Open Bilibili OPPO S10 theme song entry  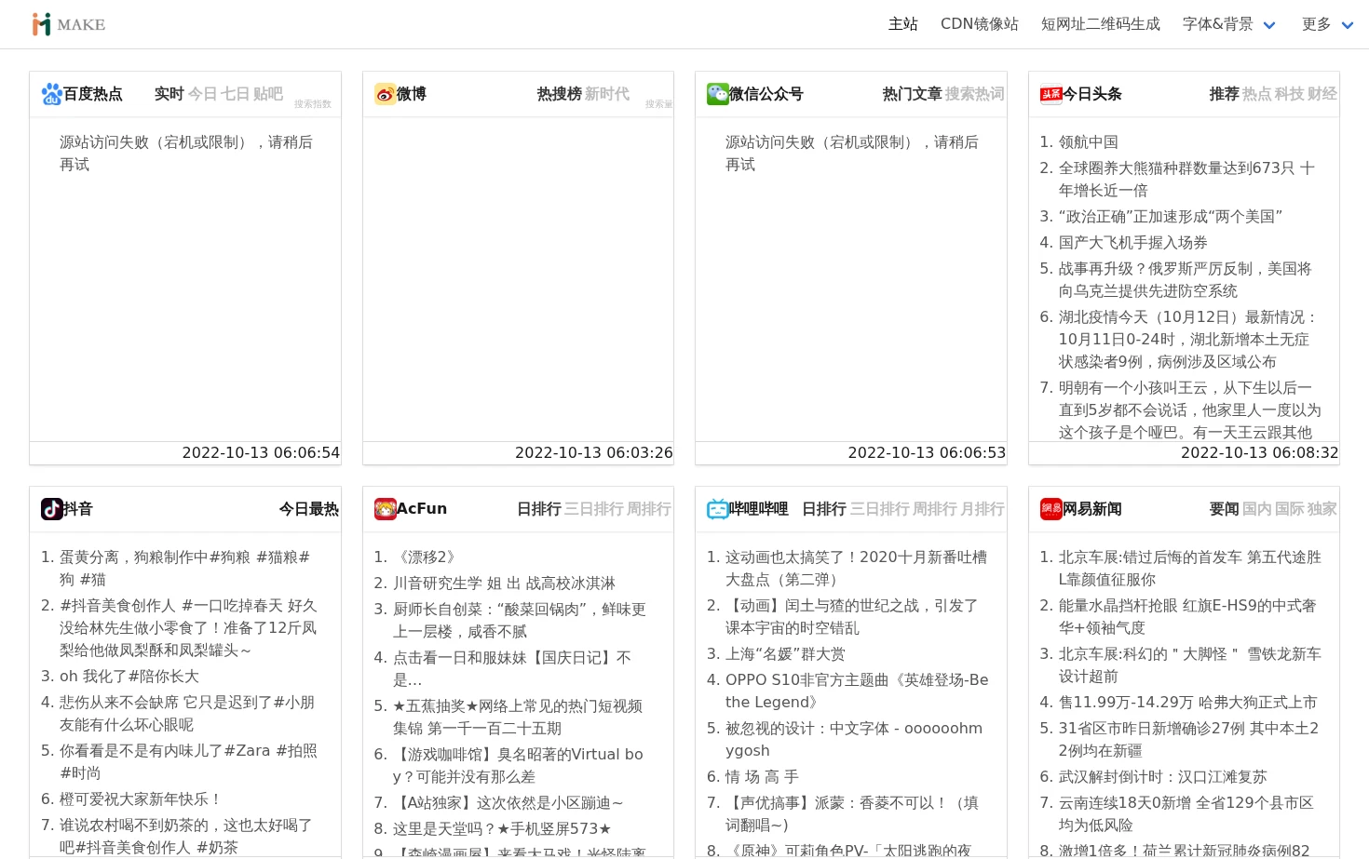coord(857,691)
